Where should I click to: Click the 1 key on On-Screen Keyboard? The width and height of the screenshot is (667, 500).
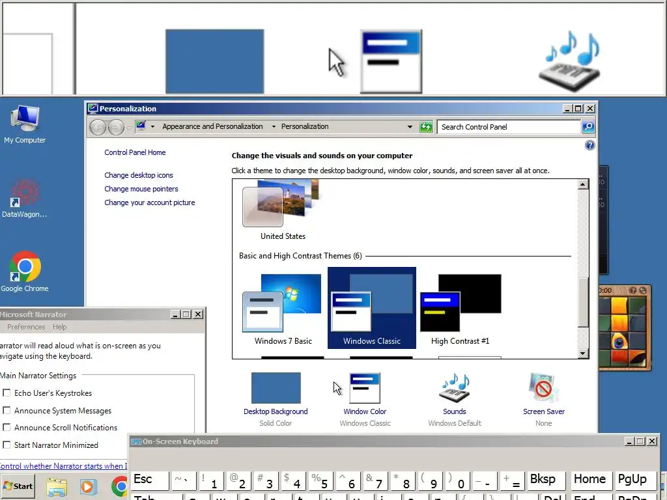(x=210, y=480)
